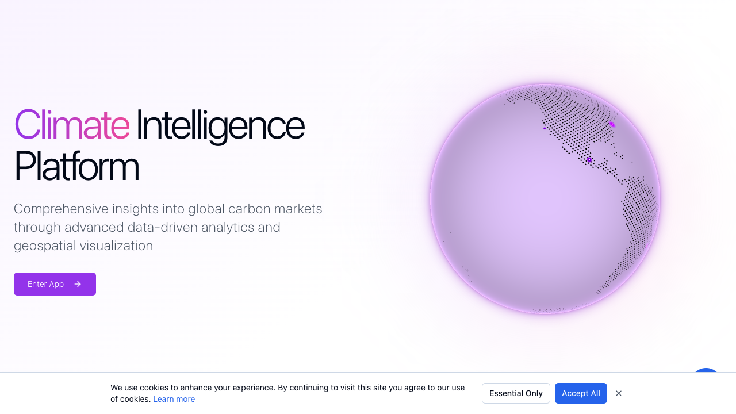This screenshot has width=736, height=414.
Task: Click the platform description paragraph
Action: pos(168,227)
